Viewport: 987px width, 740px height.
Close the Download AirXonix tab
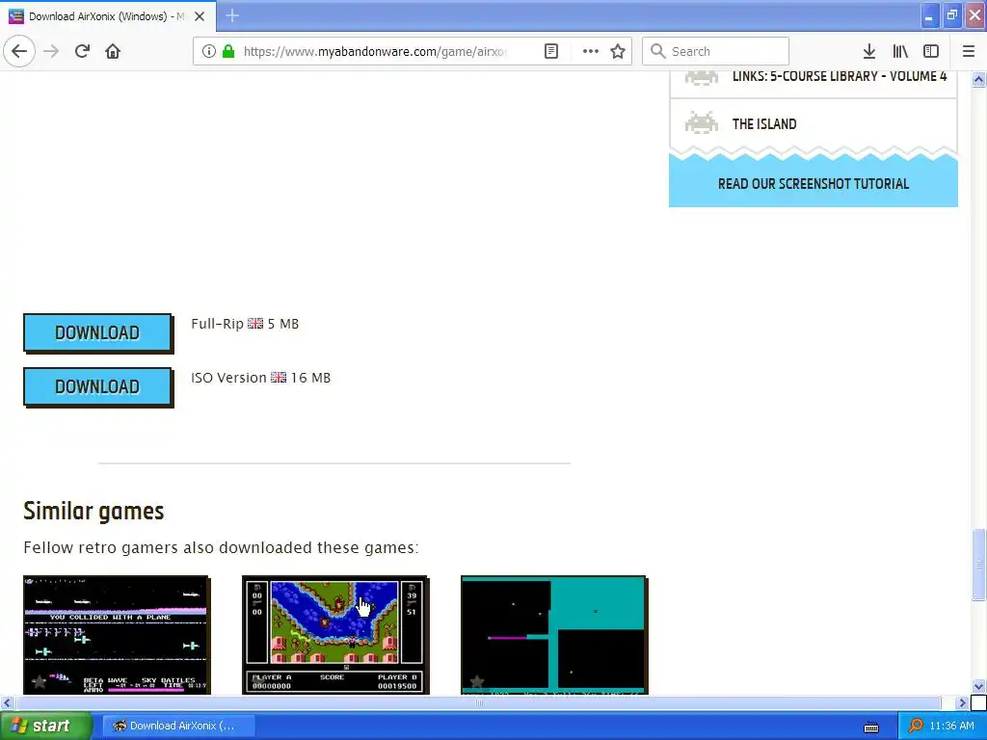click(200, 16)
